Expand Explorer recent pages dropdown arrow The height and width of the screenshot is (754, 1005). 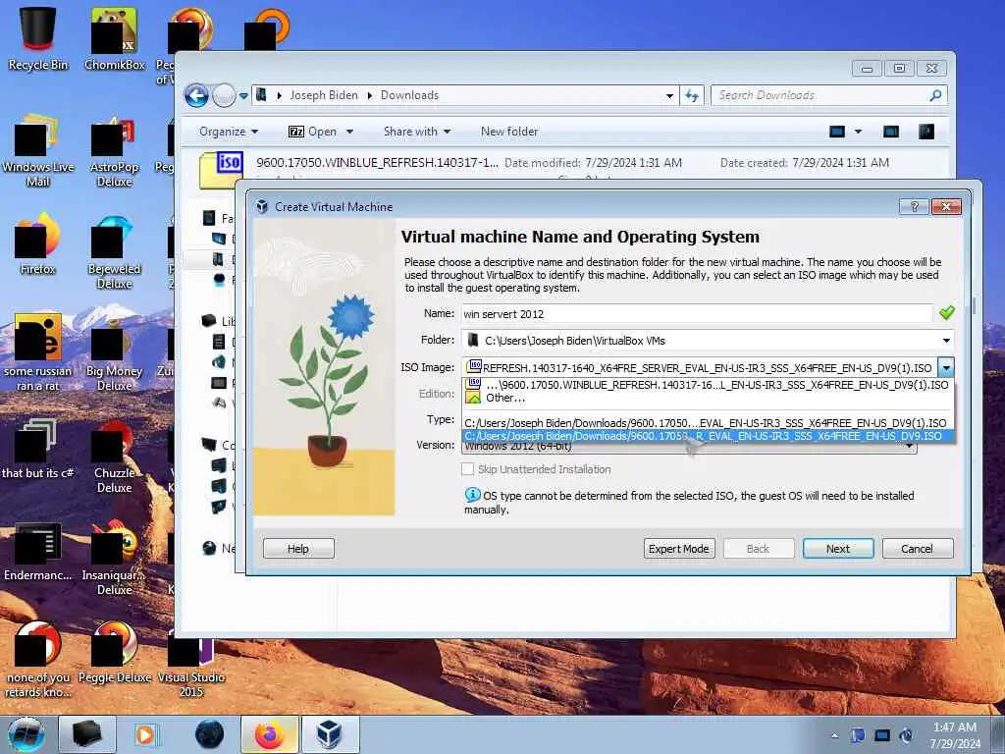click(243, 96)
